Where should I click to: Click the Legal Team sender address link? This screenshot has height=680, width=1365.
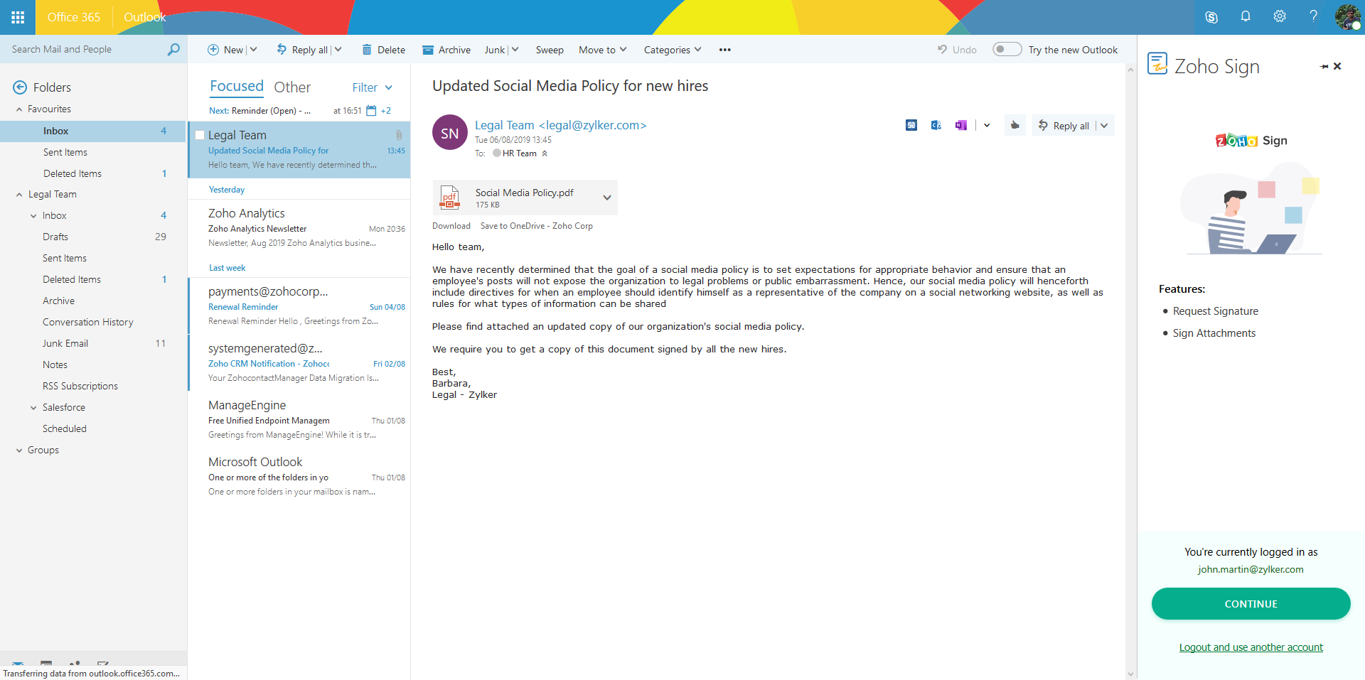click(561, 125)
